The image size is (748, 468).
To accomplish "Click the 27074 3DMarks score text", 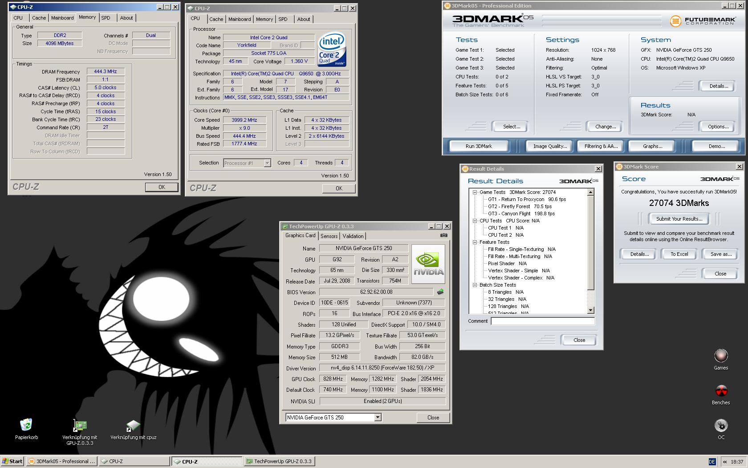I will (679, 203).
